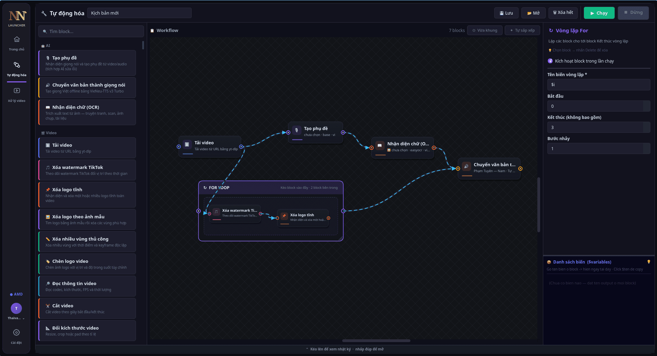Screen dimensions: 657x356
Task: Collapse the Video block category header
Action: (x=49, y=133)
